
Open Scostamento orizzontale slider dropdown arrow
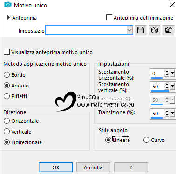[173, 73]
